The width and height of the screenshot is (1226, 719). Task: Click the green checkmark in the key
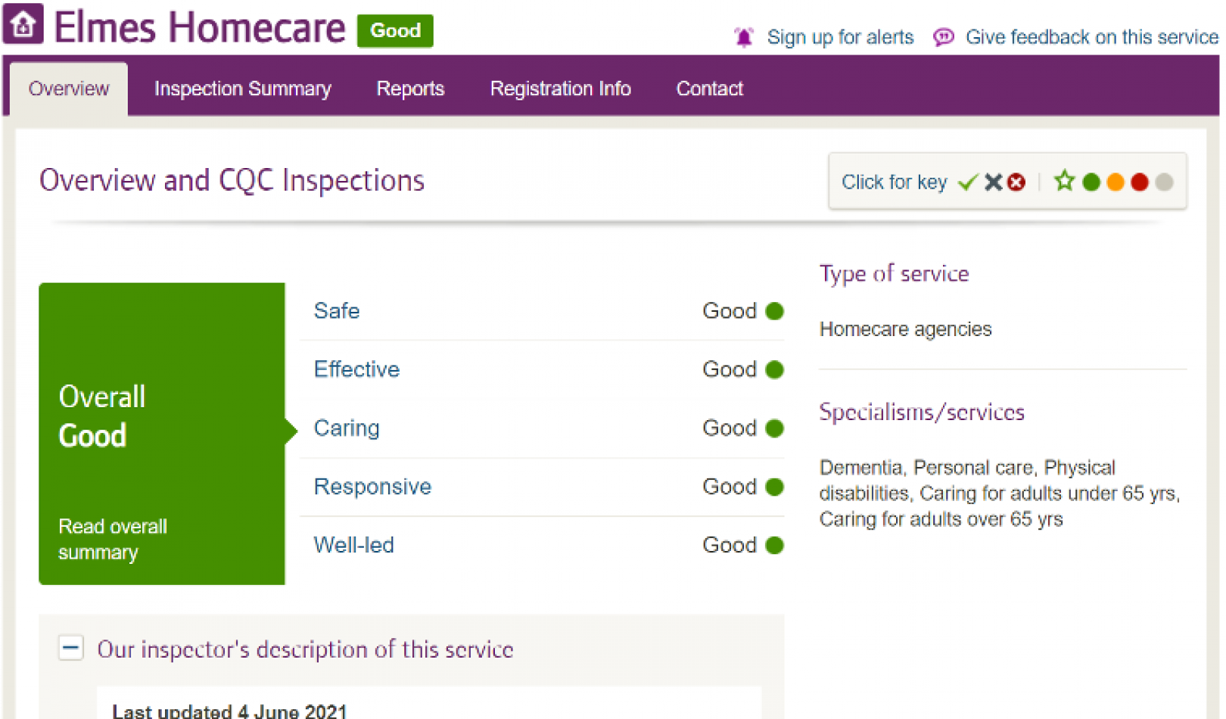(968, 182)
